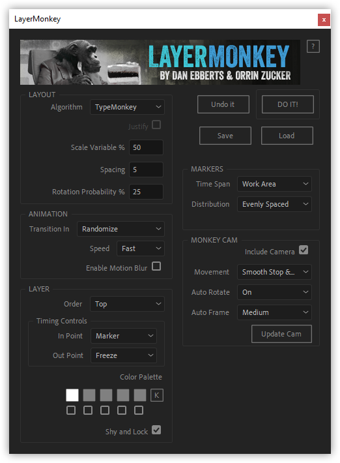340x463 pixels.
Task: Click the LAYER section heading
Action: coord(39,289)
